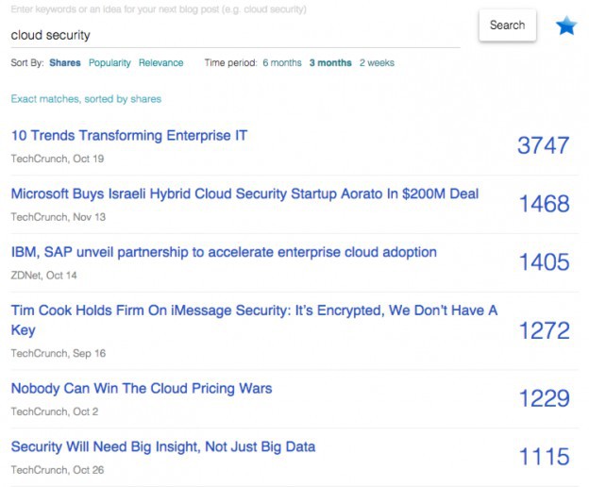This screenshot has width=589, height=487.
Task: Click the 1115 share count
Action: 544,457
